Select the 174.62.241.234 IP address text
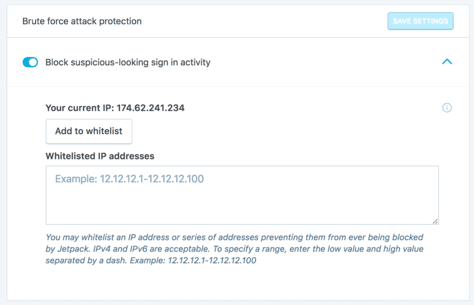The width and height of the screenshot is (474, 305). click(150, 108)
